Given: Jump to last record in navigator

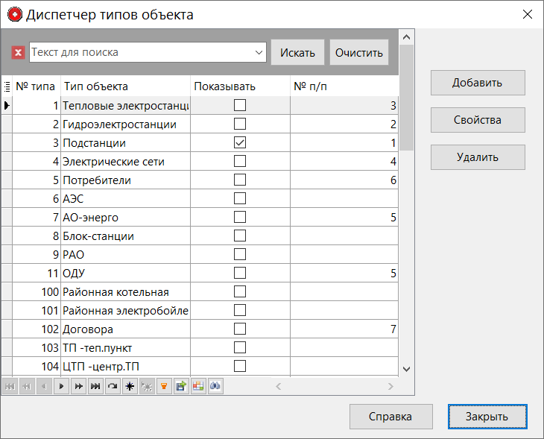Looking at the screenshot, I should click(x=95, y=386).
